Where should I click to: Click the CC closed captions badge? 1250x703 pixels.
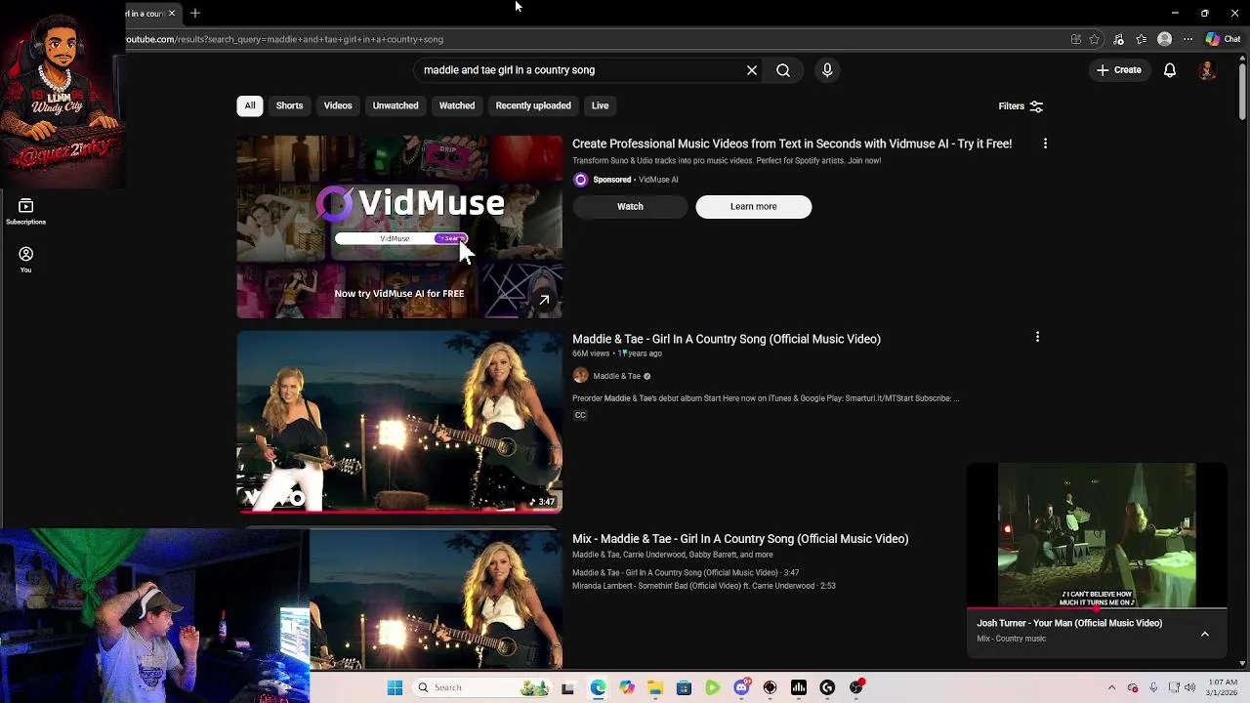tap(580, 415)
